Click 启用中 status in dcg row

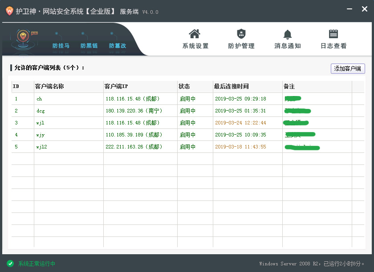tap(187, 111)
